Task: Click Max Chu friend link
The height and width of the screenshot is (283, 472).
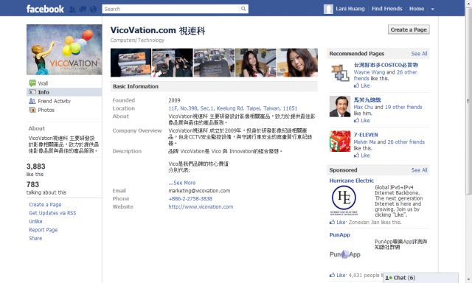Action: coord(364,107)
